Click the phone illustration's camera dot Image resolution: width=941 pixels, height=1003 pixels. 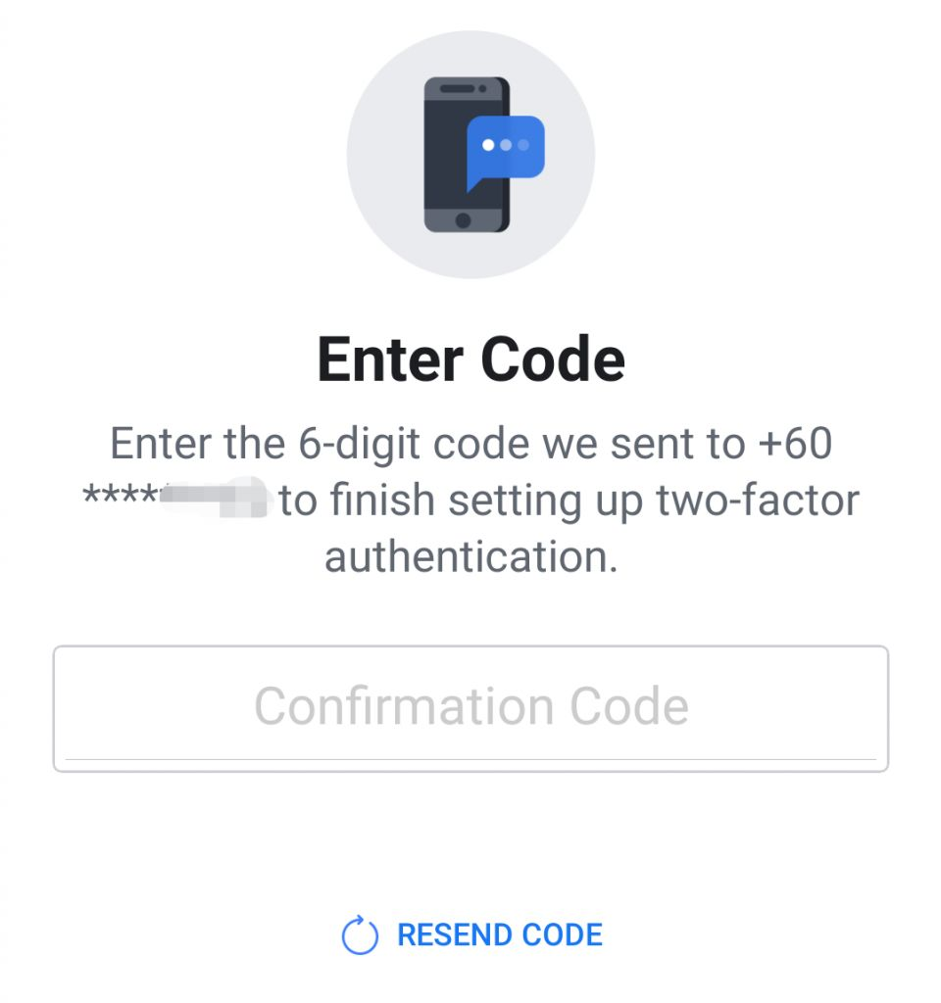[x=482, y=88]
